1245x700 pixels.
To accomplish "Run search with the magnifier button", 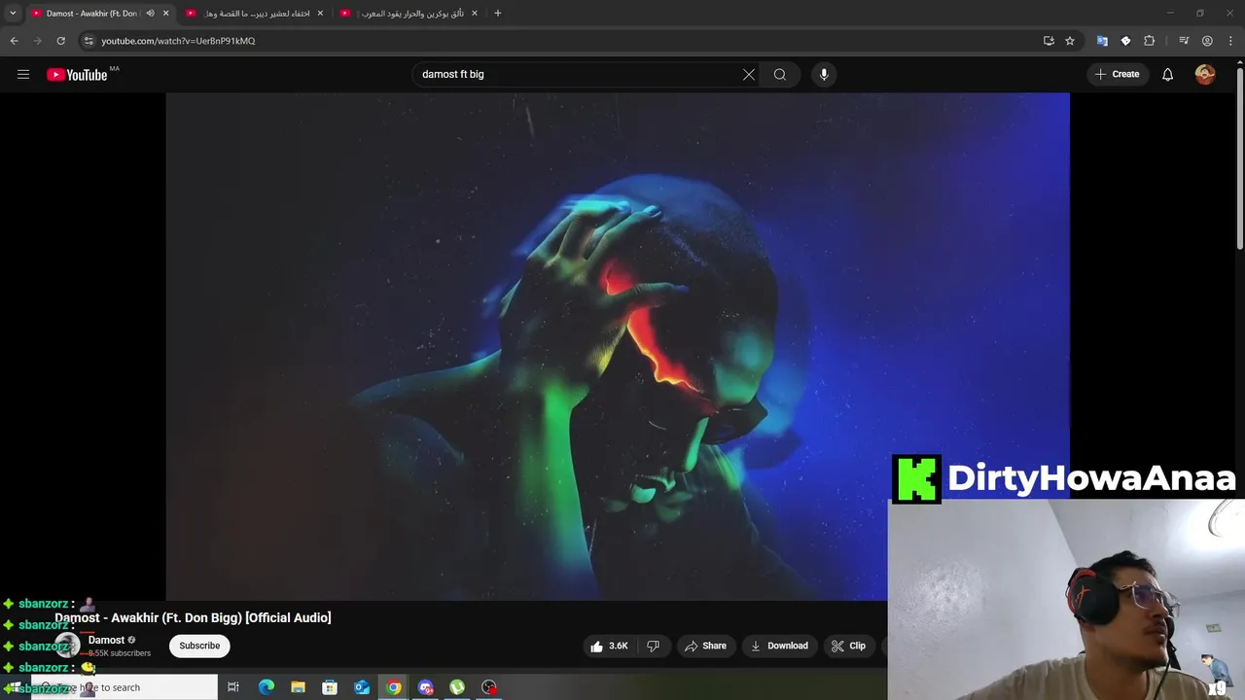I will [x=780, y=74].
